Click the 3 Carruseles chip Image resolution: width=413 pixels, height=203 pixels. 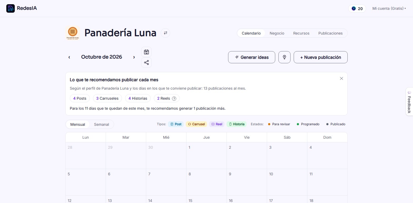tap(107, 98)
